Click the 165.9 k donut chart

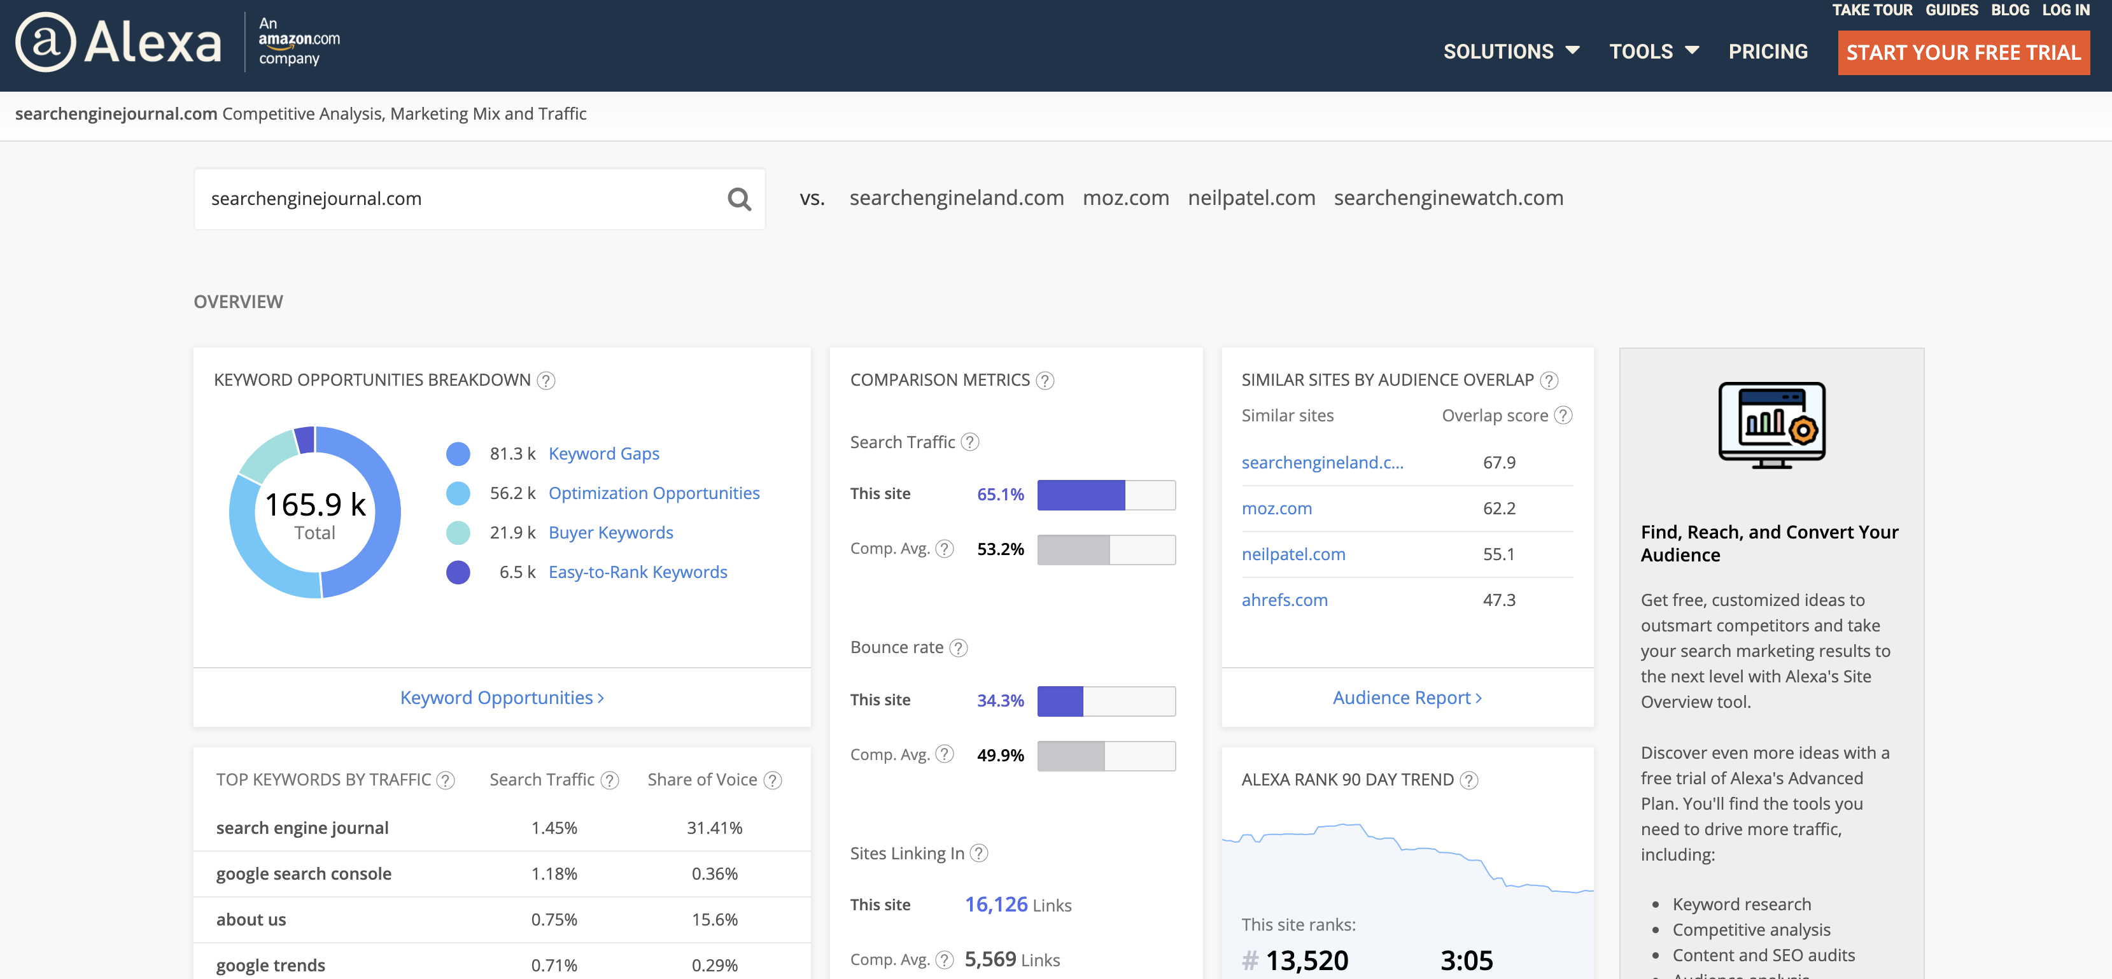(315, 512)
